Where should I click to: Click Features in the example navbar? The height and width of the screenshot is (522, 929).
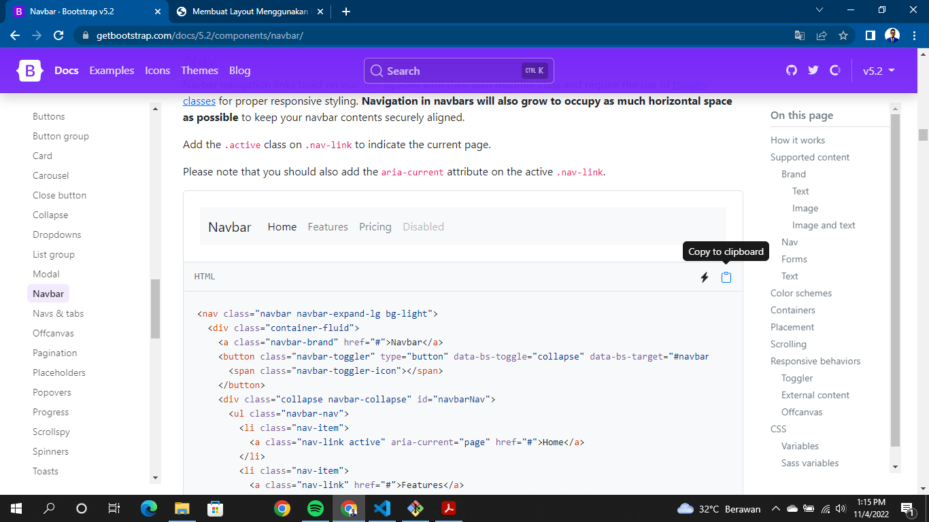[x=328, y=227]
